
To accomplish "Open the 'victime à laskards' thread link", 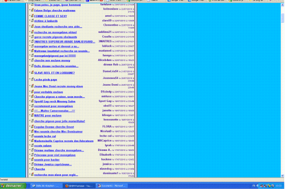I will [46, 21].
